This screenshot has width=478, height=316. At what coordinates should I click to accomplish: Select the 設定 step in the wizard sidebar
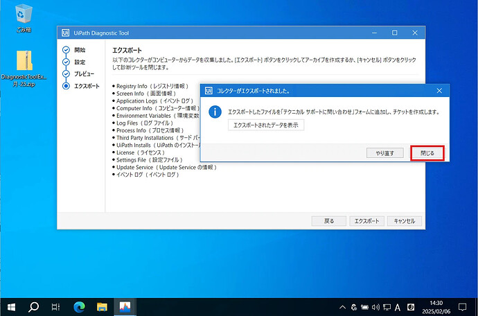click(x=74, y=62)
